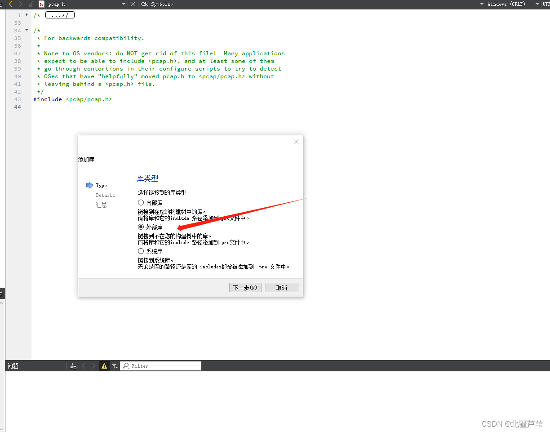Viewport: 550px width, 432px height.
Task: Switch to the 问题 output pane tab
Action: pos(13,365)
